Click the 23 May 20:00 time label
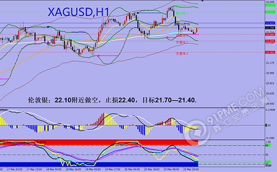The width and height of the screenshot is (277, 172). point(191,169)
